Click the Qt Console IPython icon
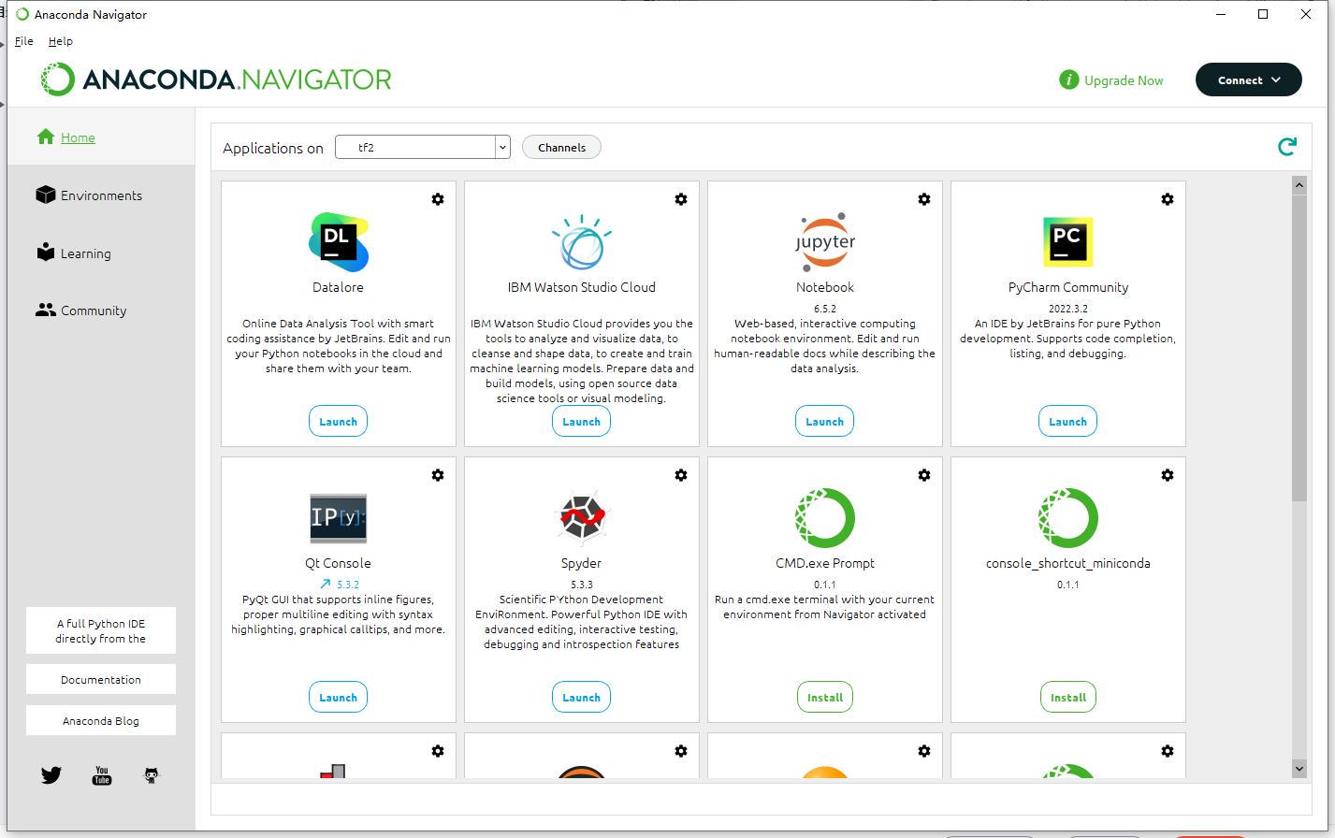This screenshot has width=1335, height=838. 339,518
